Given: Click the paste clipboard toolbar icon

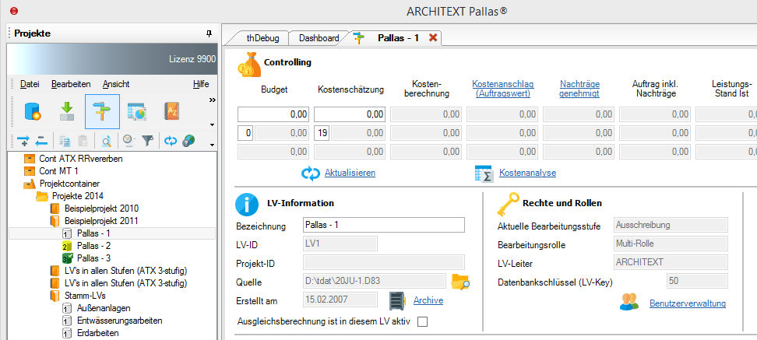Looking at the screenshot, I should [83, 140].
